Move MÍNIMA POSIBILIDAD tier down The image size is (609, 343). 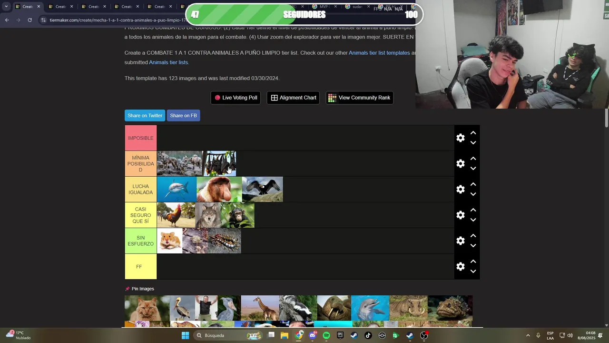tap(473, 168)
